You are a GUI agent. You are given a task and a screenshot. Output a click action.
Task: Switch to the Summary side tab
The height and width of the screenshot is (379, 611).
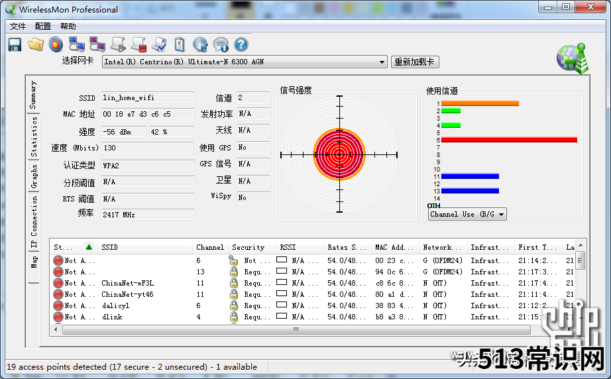pyautogui.click(x=34, y=95)
